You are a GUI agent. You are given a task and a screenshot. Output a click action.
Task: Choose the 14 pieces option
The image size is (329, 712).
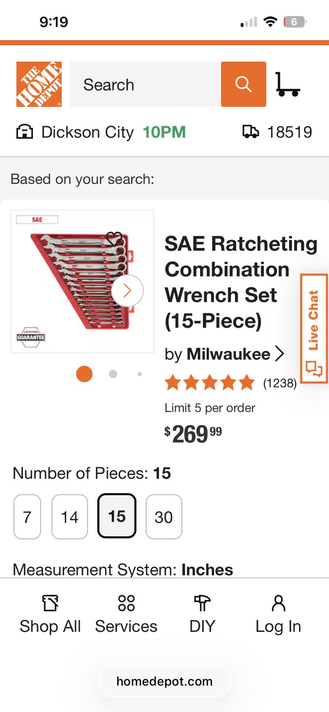70,517
